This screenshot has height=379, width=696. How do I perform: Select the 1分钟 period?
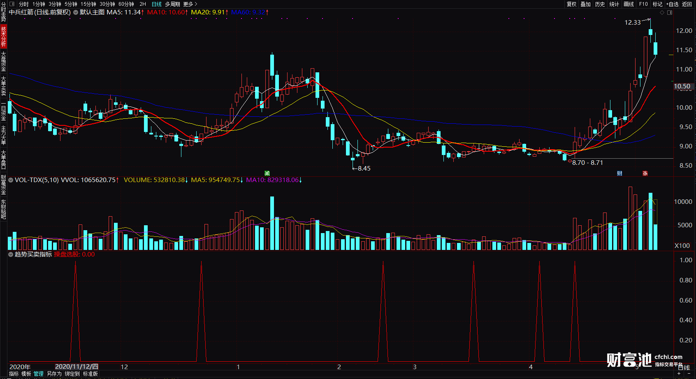(x=39, y=4)
